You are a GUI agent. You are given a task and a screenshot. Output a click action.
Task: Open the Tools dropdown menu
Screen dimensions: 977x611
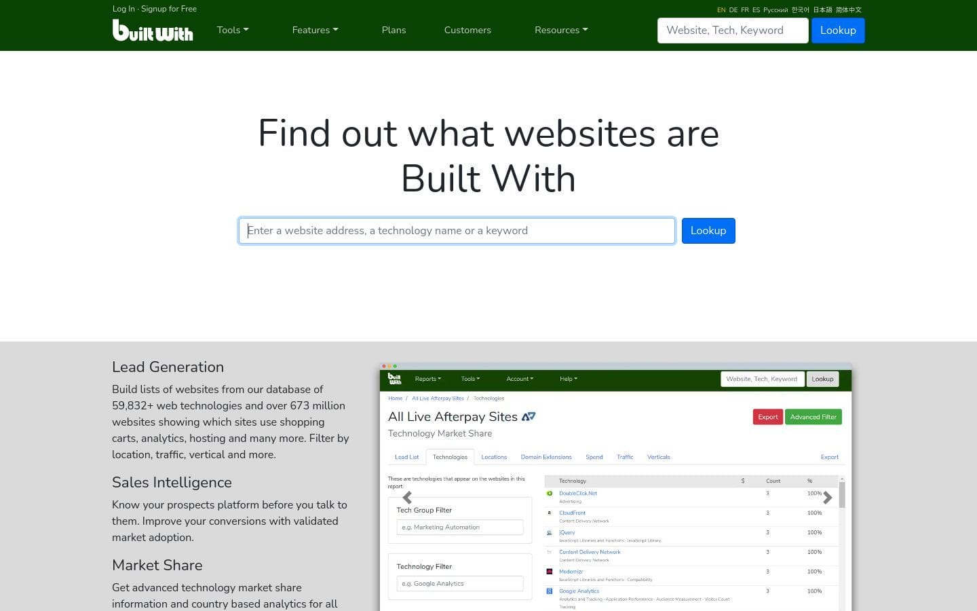232,31
